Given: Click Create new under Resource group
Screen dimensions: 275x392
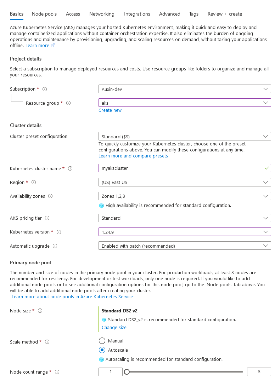Looking at the screenshot, I should [x=110, y=110].
